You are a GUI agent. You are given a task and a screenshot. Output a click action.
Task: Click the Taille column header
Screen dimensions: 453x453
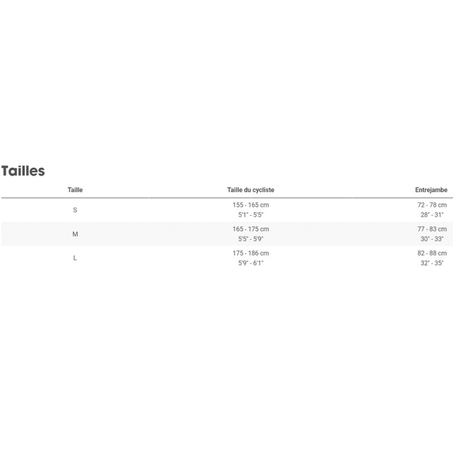75,190
